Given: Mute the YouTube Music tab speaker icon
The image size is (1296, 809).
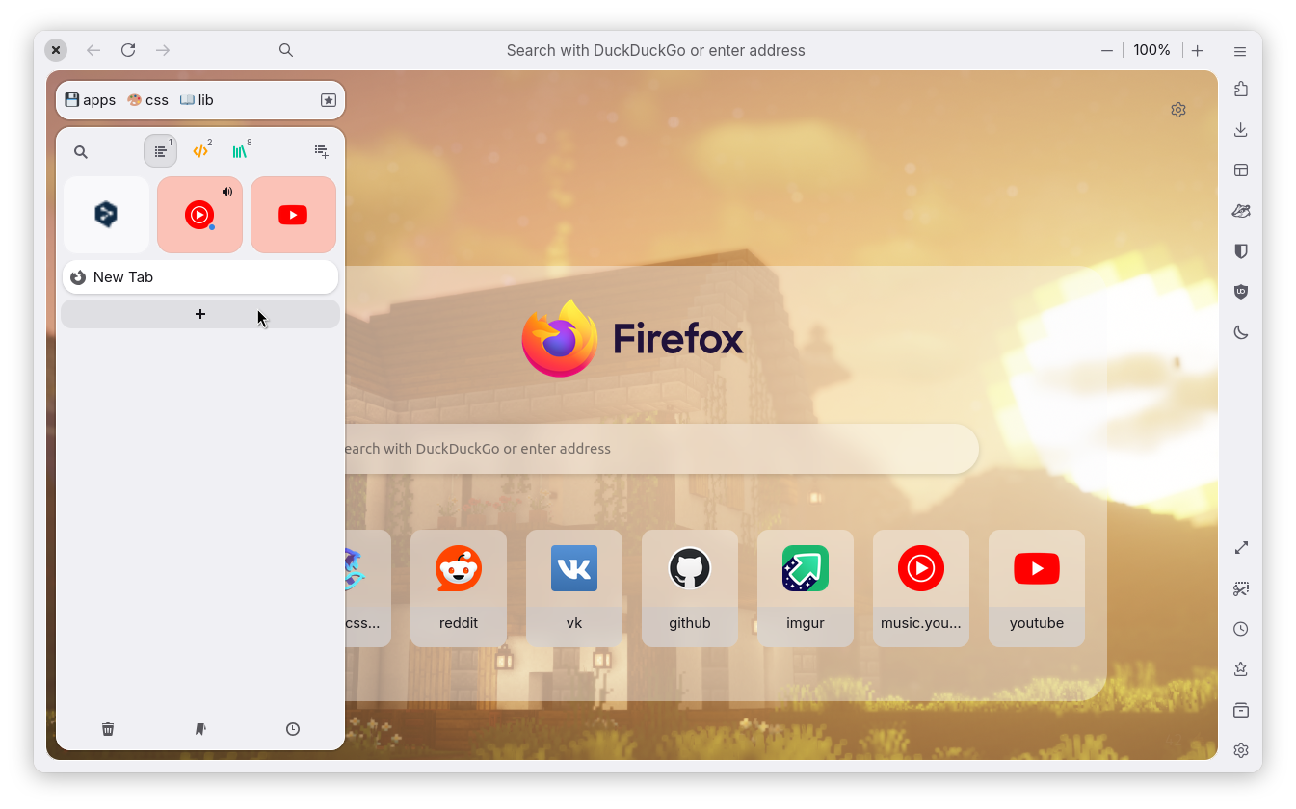Looking at the screenshot, I should pyautogui.click(x=227, y=192).
